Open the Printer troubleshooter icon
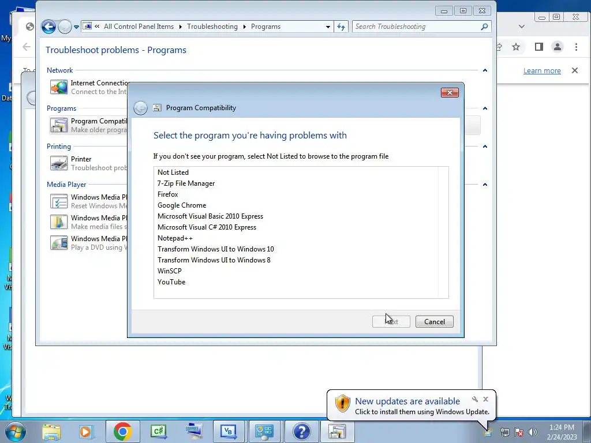591x443 pixels. [x=59, y=163]
